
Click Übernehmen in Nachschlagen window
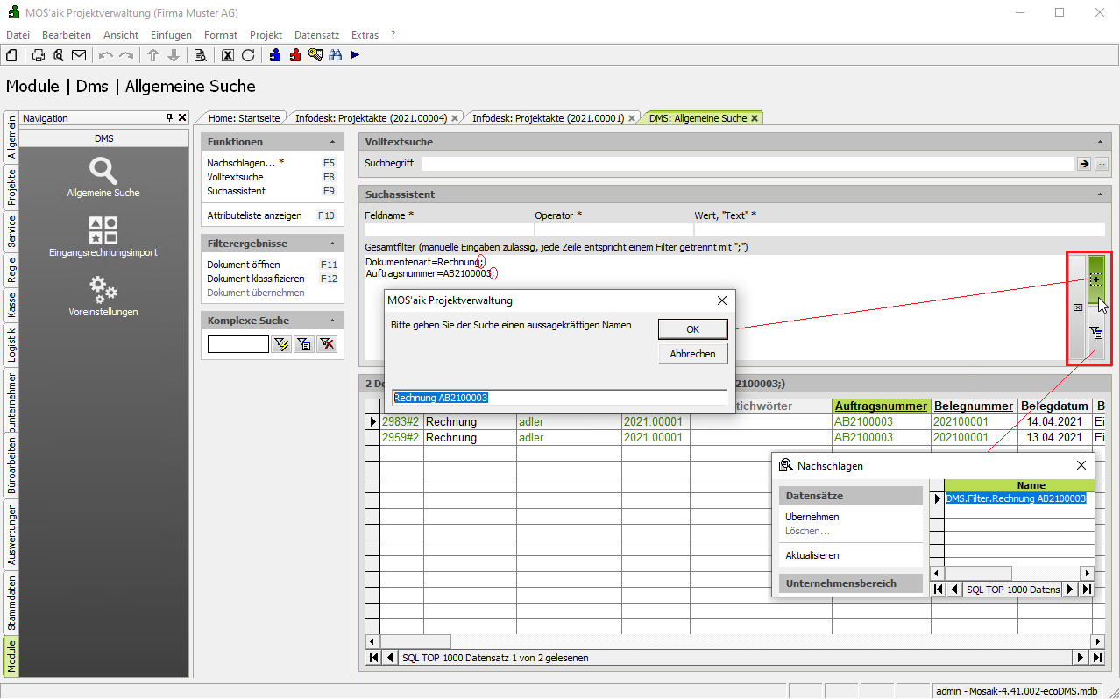tap(812, 517)
